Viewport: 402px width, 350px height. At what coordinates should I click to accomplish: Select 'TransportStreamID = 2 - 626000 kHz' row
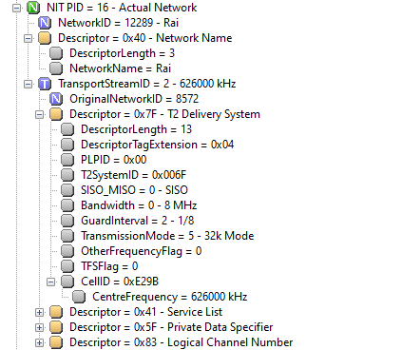pos(147,84)
